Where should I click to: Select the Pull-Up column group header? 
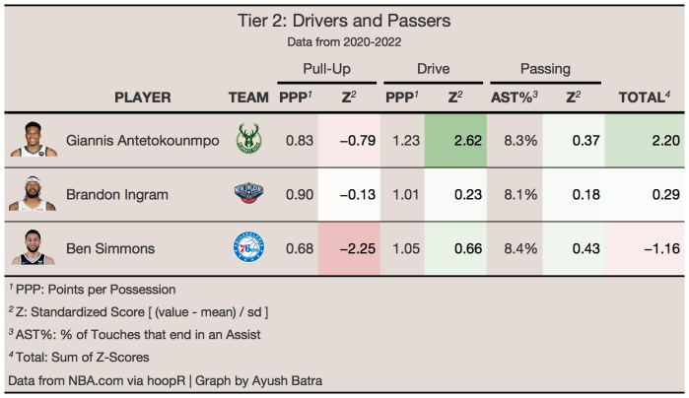click(x=325, y=70)
